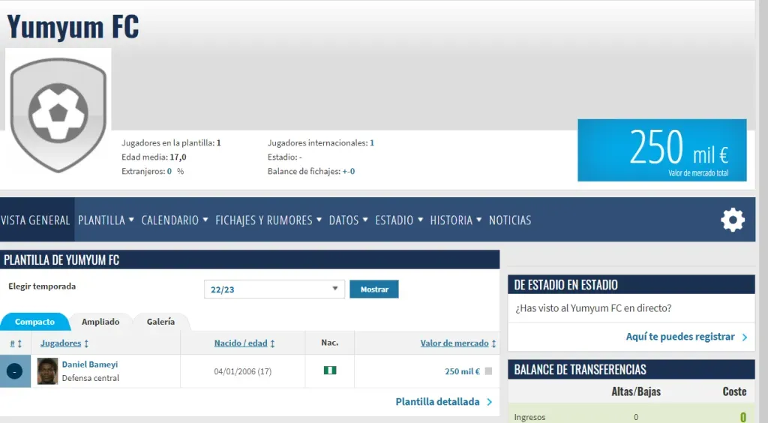The width and height of the screenshot is (768, 423).
Task: Click the Nigeria flag icon
Action: (329, 370)
